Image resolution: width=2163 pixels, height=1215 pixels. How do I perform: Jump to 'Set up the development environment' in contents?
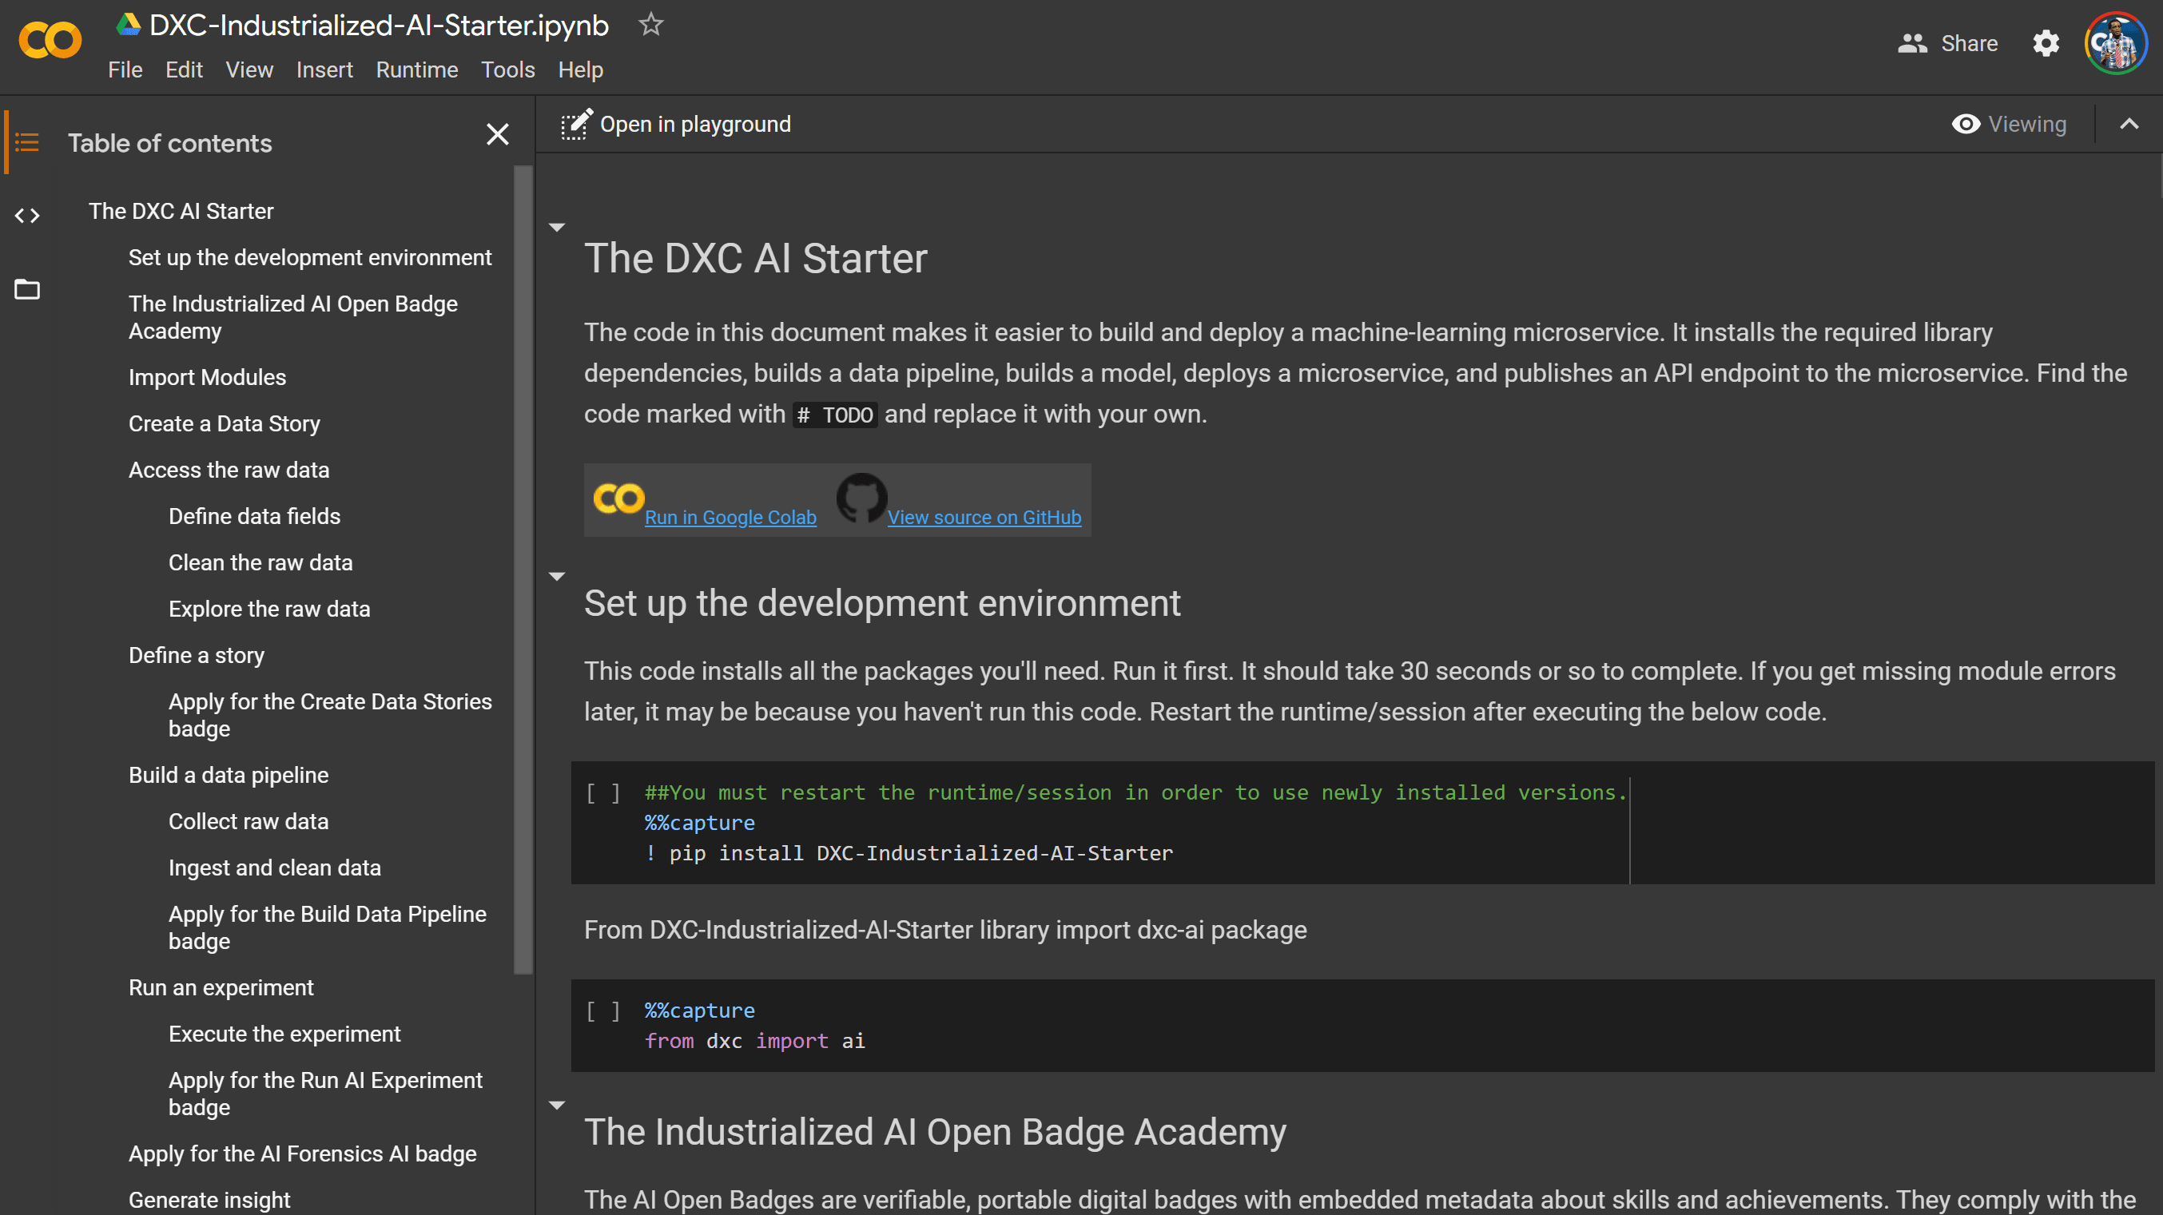point(310,257)
